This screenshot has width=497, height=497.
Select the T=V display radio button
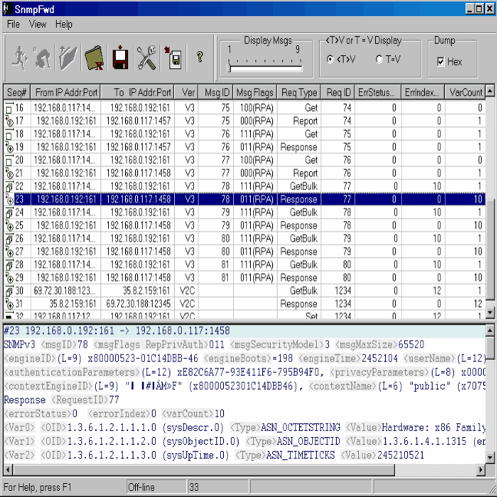pyautogui.click(x=379, y=60)
